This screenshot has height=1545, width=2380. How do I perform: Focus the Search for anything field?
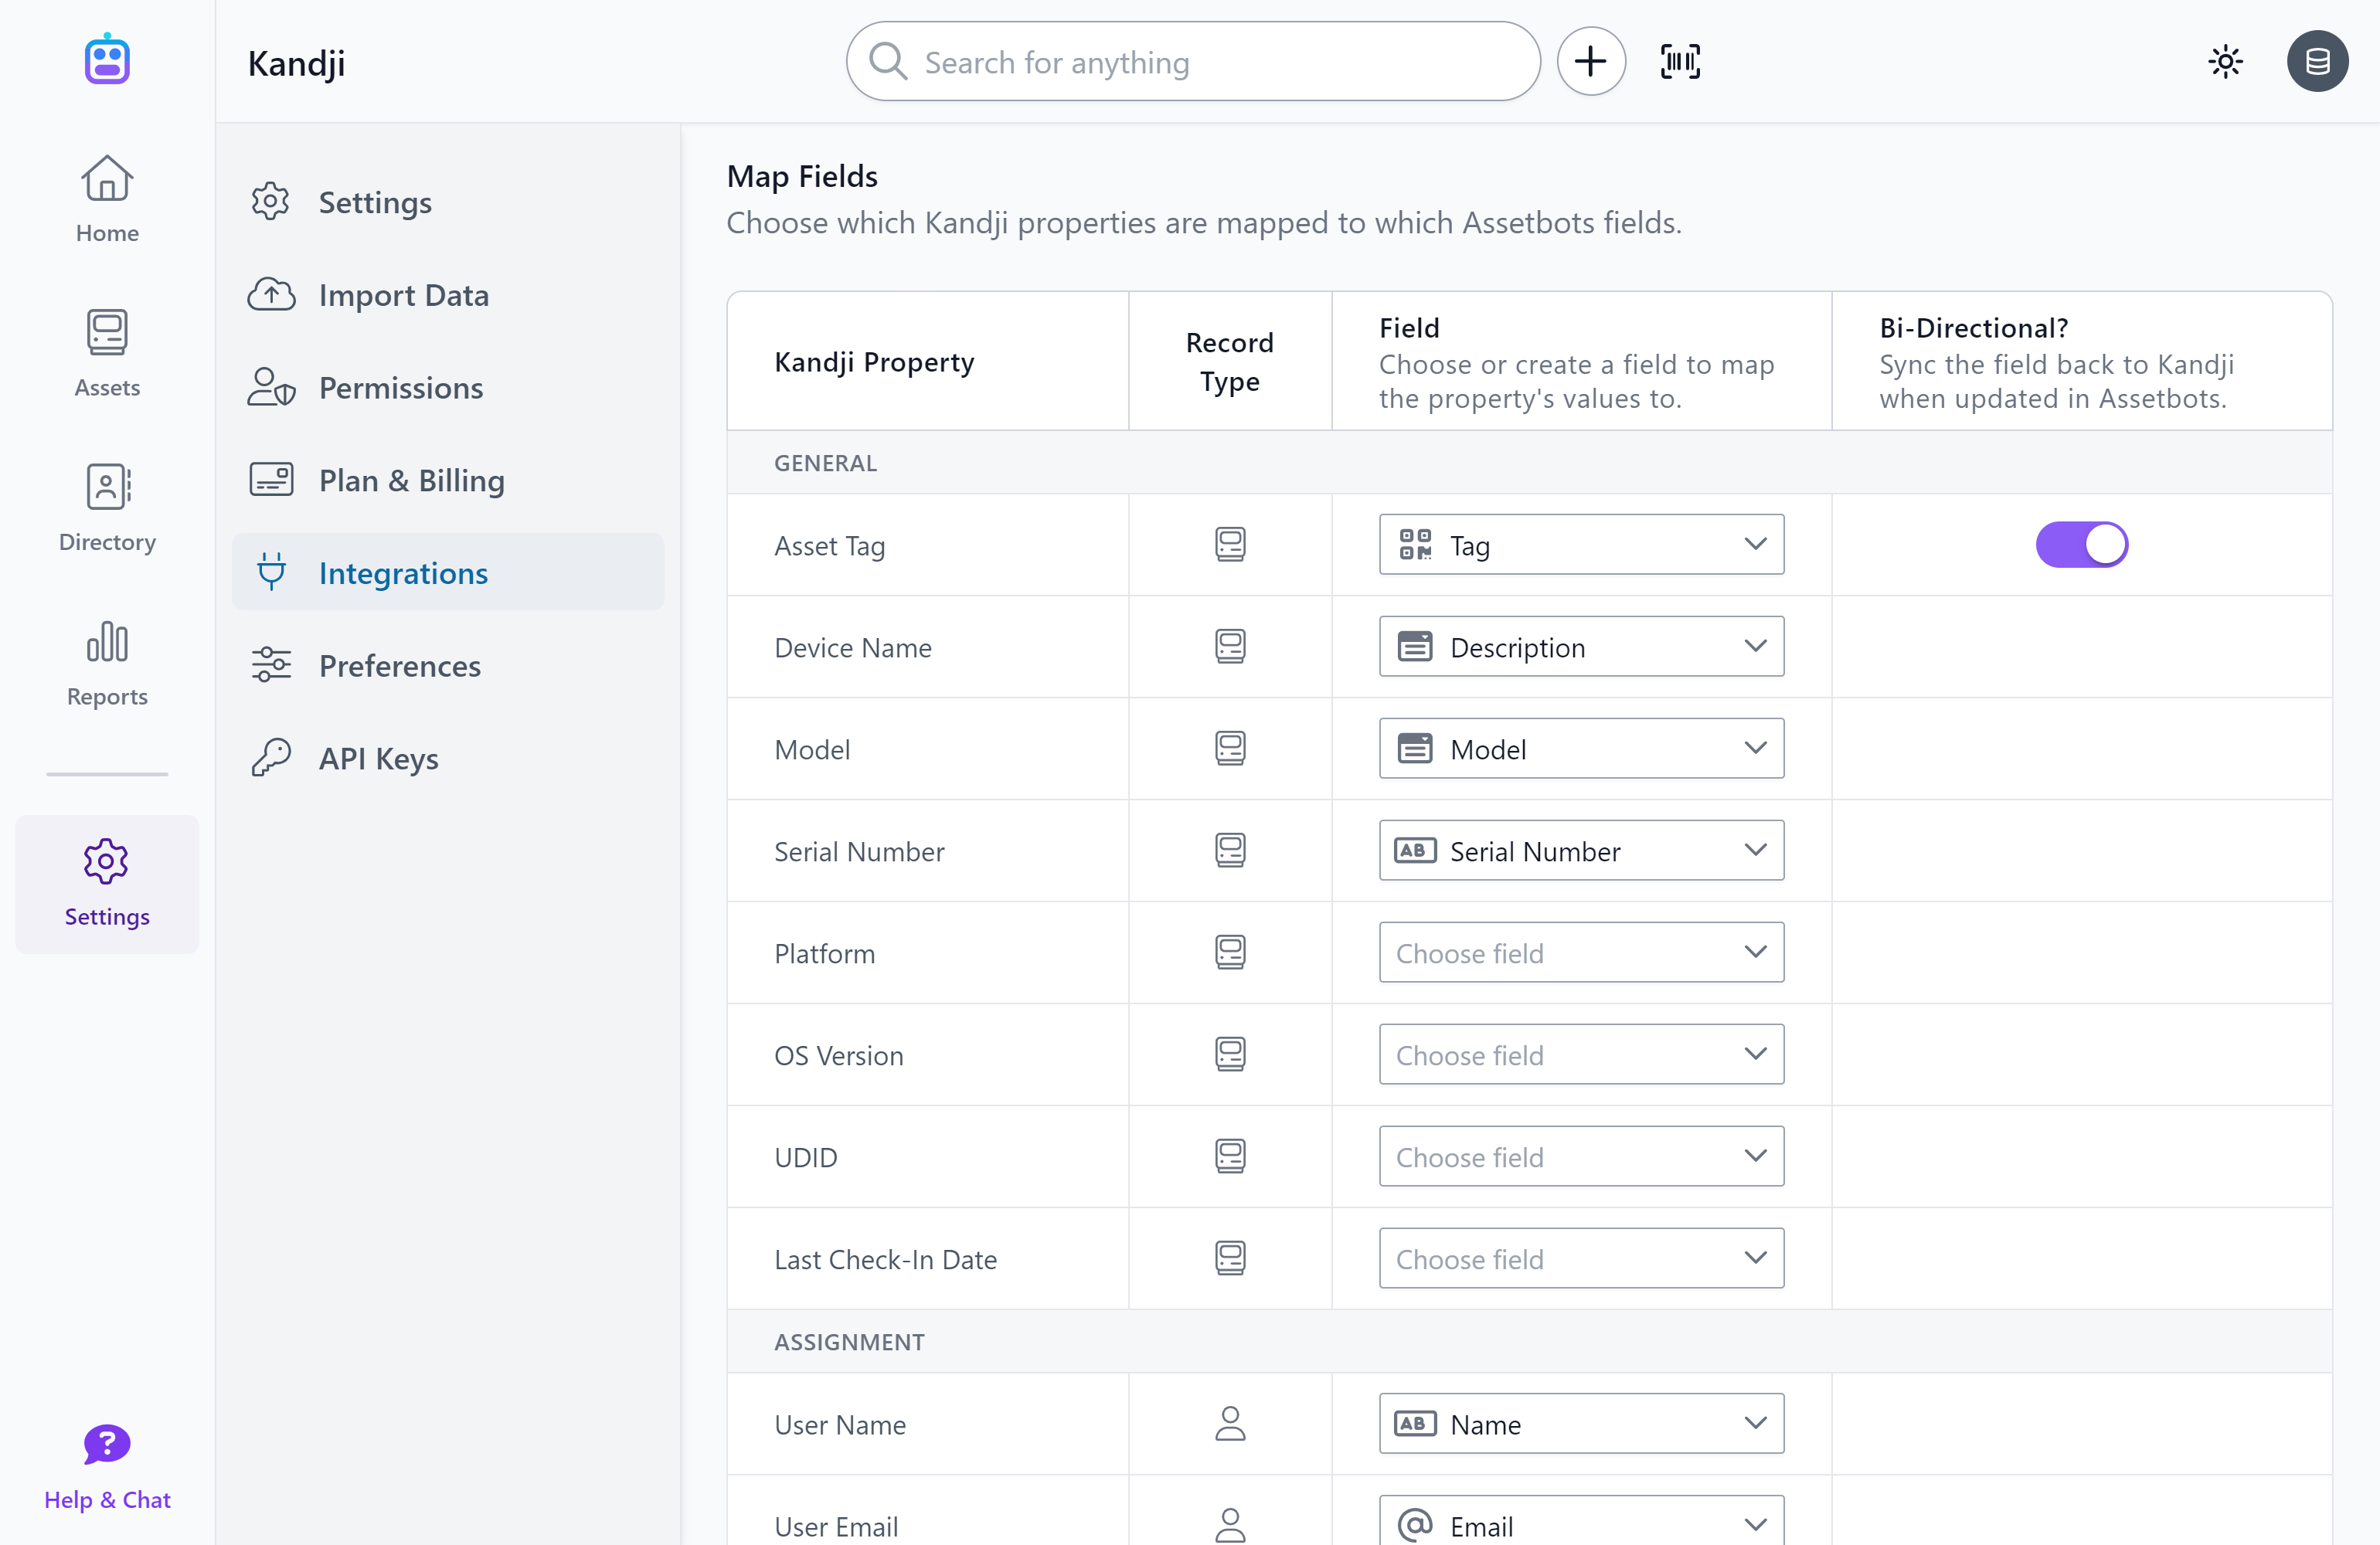pyautogui.click(x=1193, y=61)
